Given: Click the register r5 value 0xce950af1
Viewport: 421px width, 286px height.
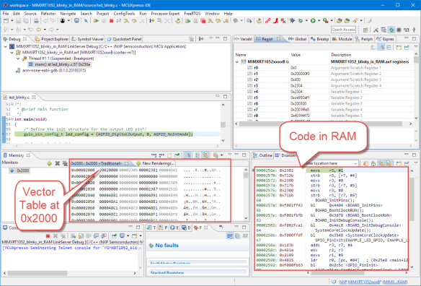Looking at the screenshot, I should tap(300, 97).
